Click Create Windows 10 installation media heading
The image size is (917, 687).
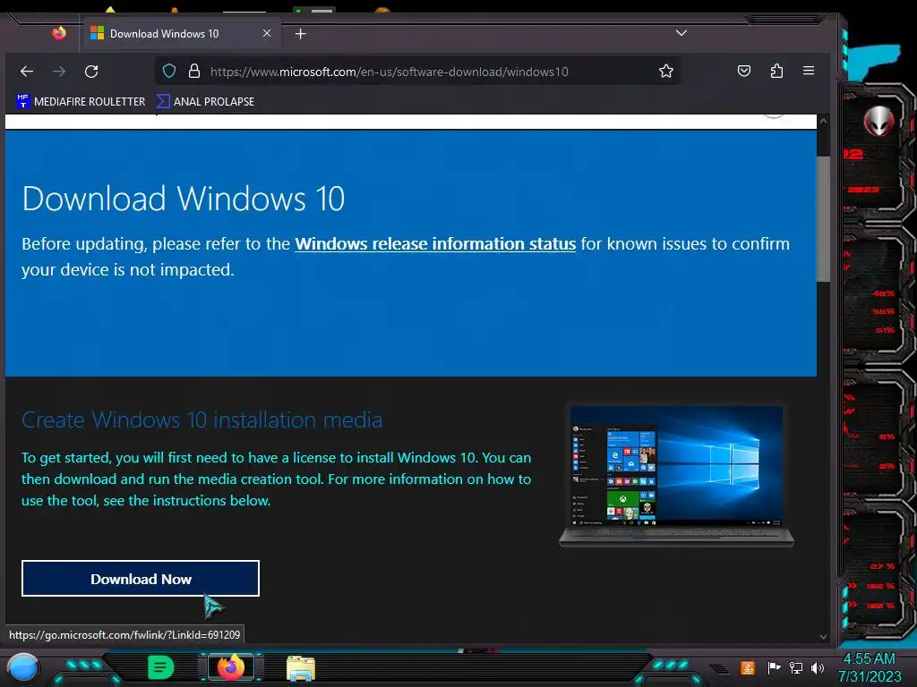[201, 420]
